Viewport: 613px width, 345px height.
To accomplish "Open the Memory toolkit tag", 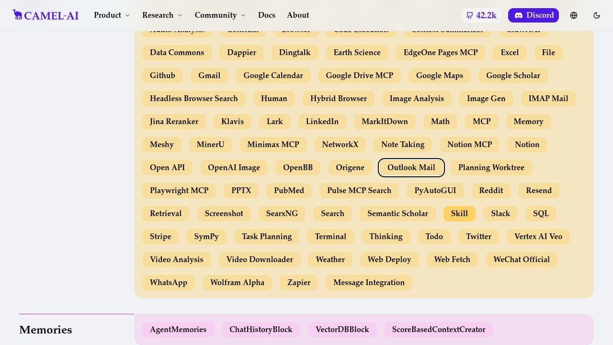I will click(x=529, y=122).
